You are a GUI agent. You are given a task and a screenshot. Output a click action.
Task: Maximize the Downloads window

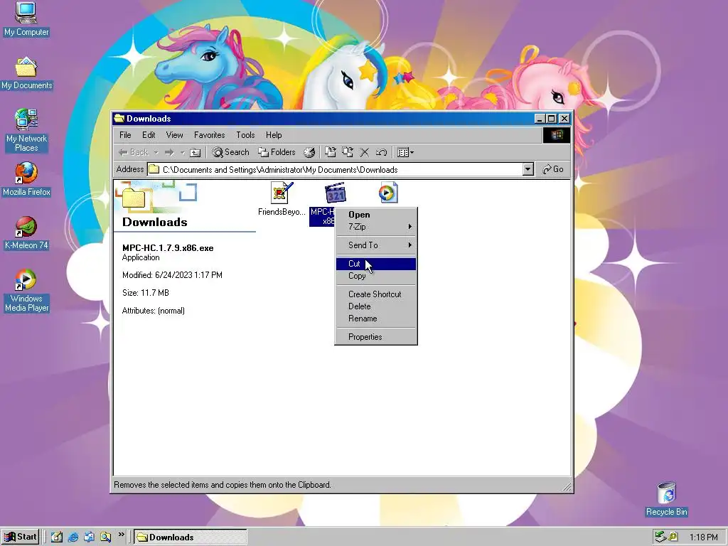tap(552, 119)
